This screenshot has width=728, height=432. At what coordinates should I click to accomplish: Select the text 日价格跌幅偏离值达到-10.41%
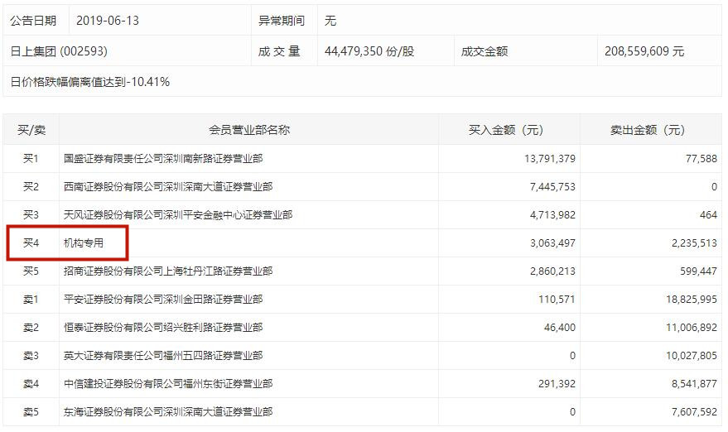click(90, 82)
